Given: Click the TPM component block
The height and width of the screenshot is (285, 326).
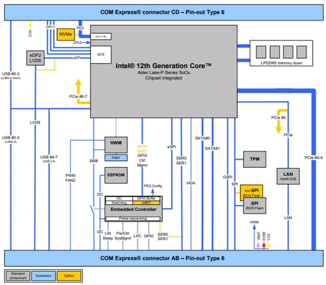Looking at the screenshot, I should click(x=254, y=159).
